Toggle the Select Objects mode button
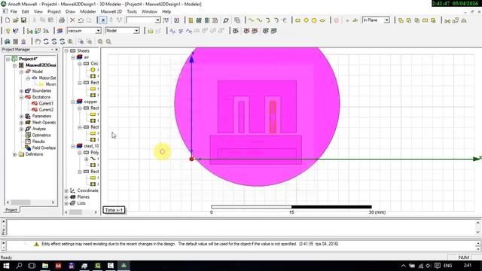 coord(102,20)
